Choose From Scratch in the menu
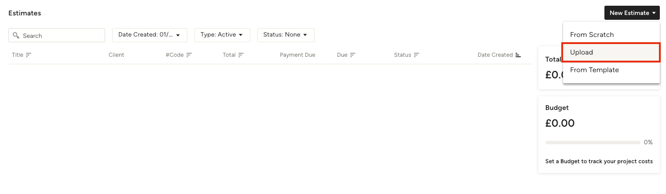The width and height of the screenshot is (666, 194). [611, 35]
